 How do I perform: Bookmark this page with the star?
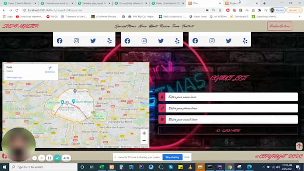click(x=220, y=10)
